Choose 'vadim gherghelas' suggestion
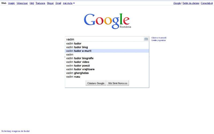 click(77, 73)
